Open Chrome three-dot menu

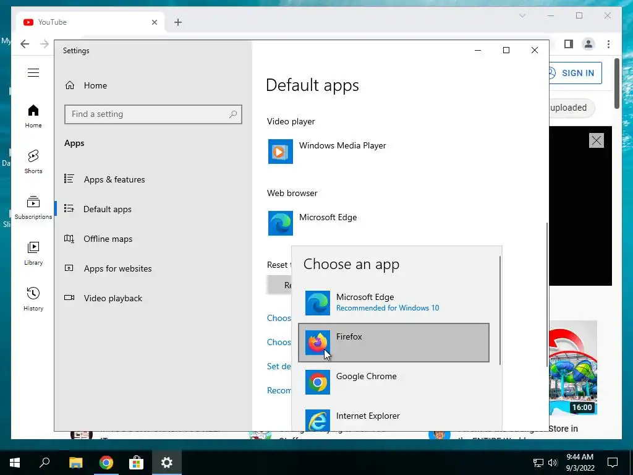608,44
